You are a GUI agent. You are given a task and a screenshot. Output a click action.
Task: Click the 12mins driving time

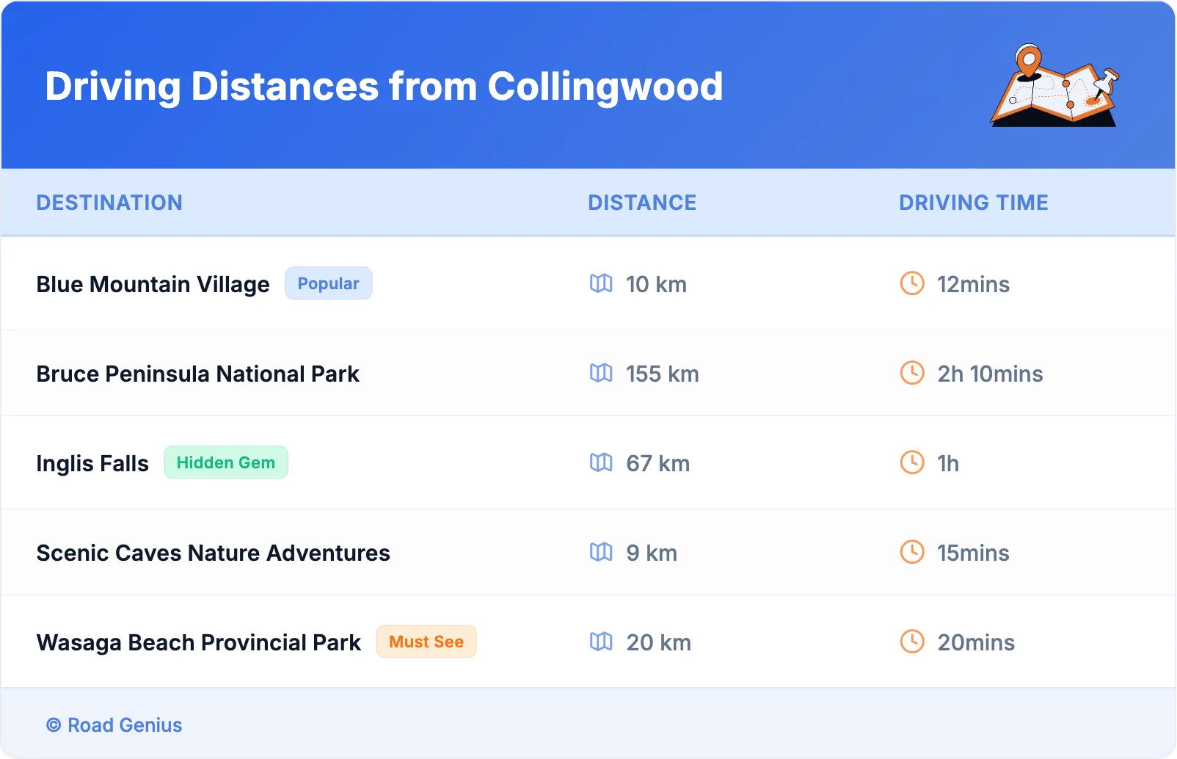pyautogui.click(x=973, y=284)
